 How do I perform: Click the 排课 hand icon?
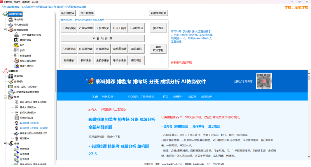click(11, 97)
